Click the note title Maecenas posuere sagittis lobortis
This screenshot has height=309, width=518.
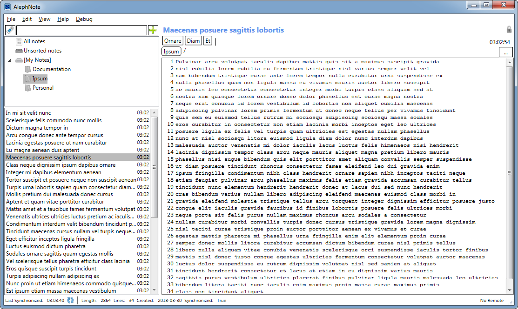tap(223, 30)
